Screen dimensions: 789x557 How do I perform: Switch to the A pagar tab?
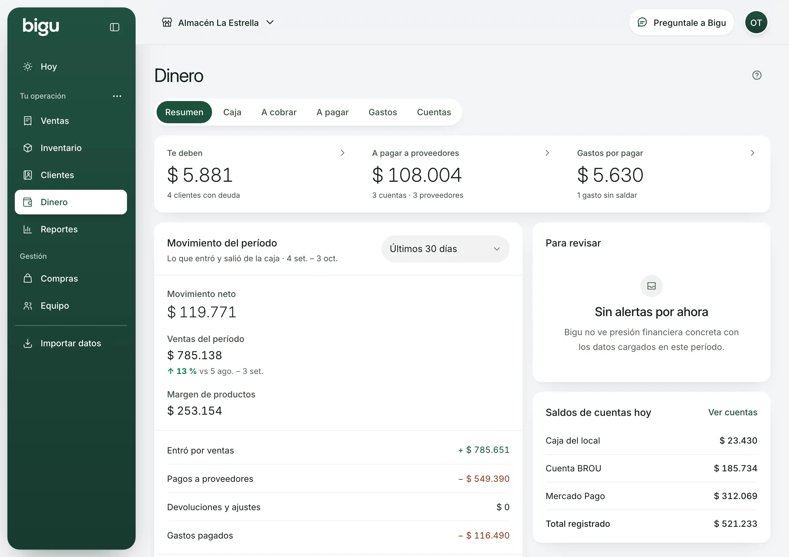point(332,112)
